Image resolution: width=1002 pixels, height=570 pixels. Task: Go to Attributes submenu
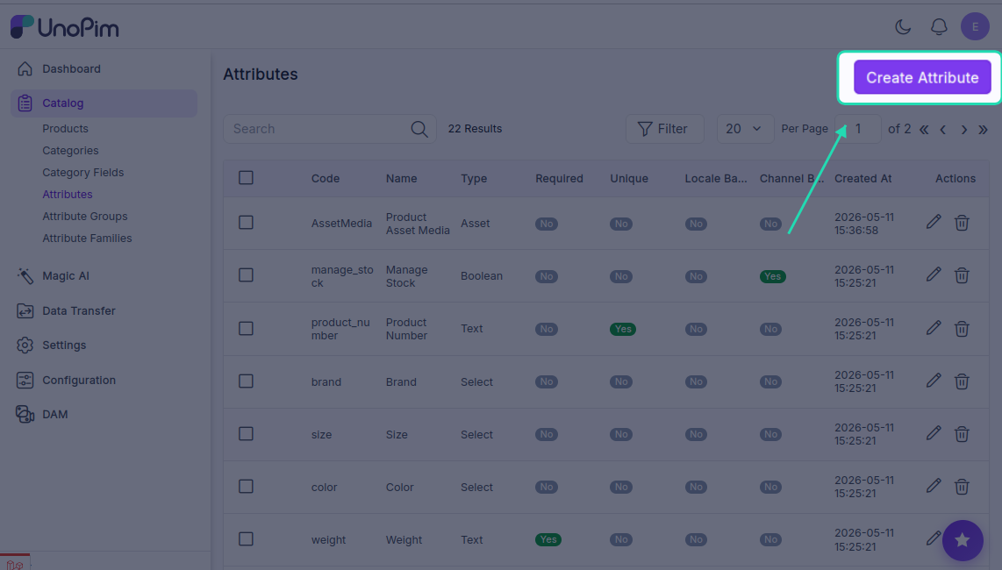(x=67, y=195)
